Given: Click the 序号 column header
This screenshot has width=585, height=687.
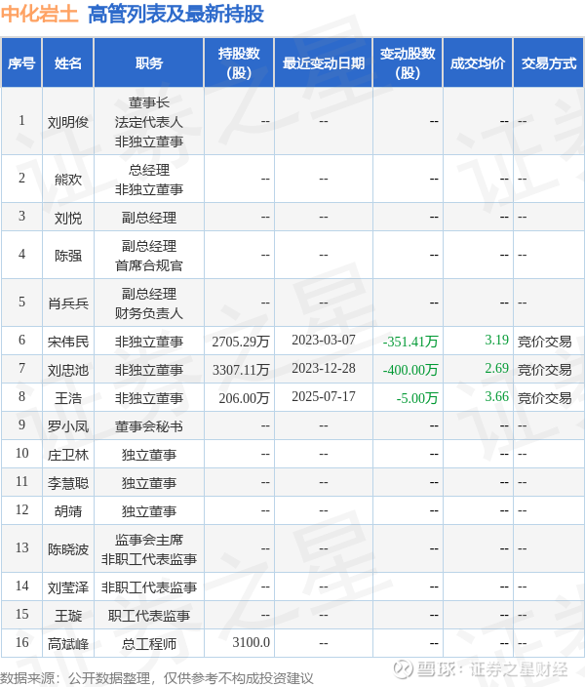Looking at the screenshot, I should point(21,63).
